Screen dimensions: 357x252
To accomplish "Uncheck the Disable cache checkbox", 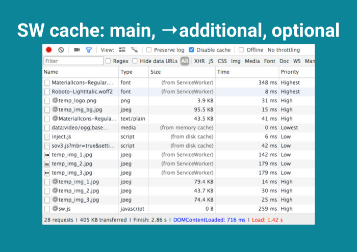I will tap(191, 50).
